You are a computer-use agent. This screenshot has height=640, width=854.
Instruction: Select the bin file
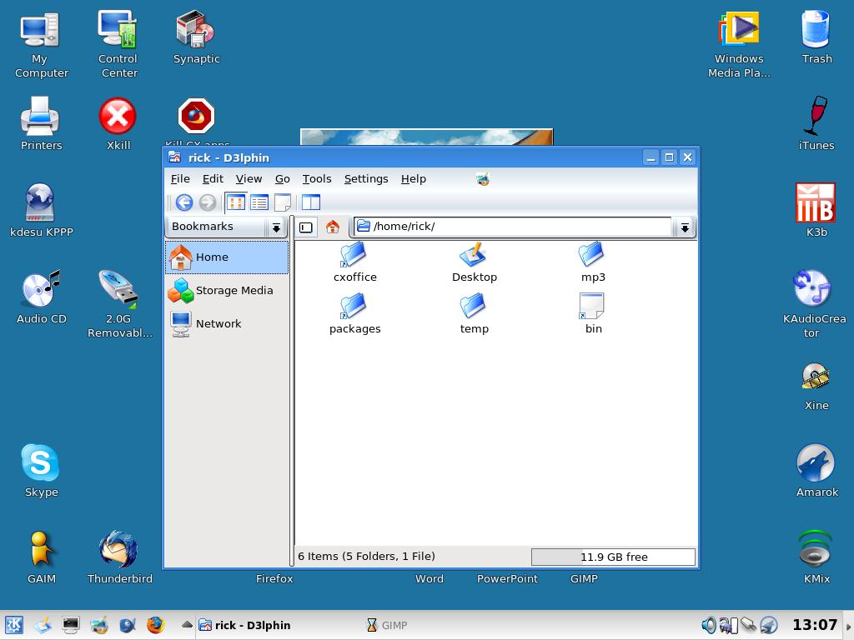tap(593, 314)
